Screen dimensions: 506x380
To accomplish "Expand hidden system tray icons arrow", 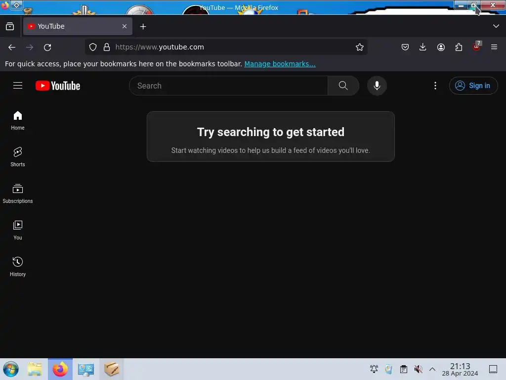I will click(432, 369).
